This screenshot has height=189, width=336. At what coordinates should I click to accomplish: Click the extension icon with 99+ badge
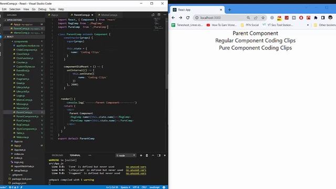tap(279, 18)
